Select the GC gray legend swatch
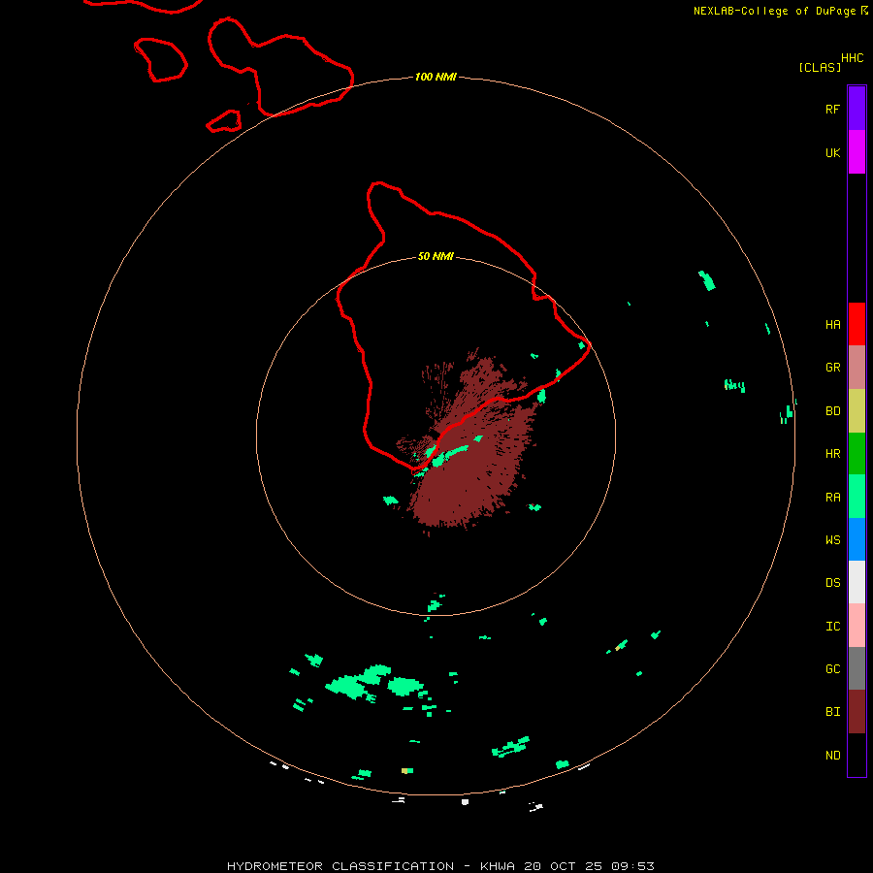Image resolution: width=873 pixels, height=873 pixels. 857,668
